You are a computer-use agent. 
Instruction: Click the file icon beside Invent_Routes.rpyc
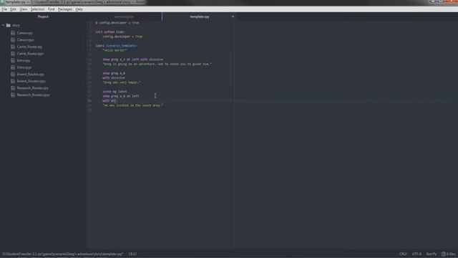click(13, 81)
